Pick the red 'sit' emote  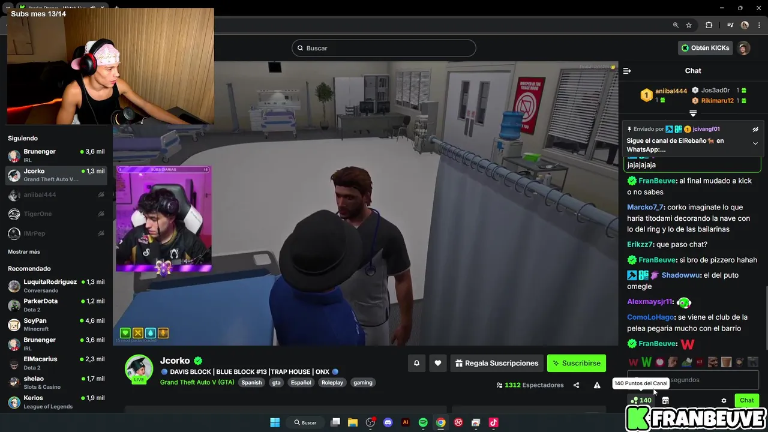point(699,362)
